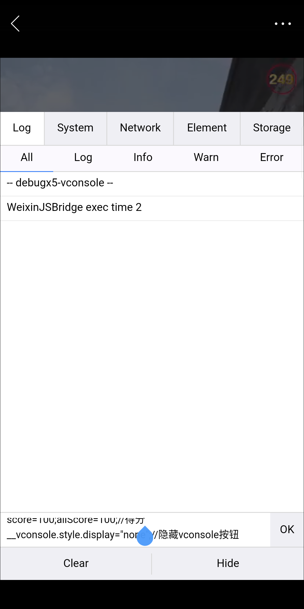Open the Network tab

[x=140, y=128]
